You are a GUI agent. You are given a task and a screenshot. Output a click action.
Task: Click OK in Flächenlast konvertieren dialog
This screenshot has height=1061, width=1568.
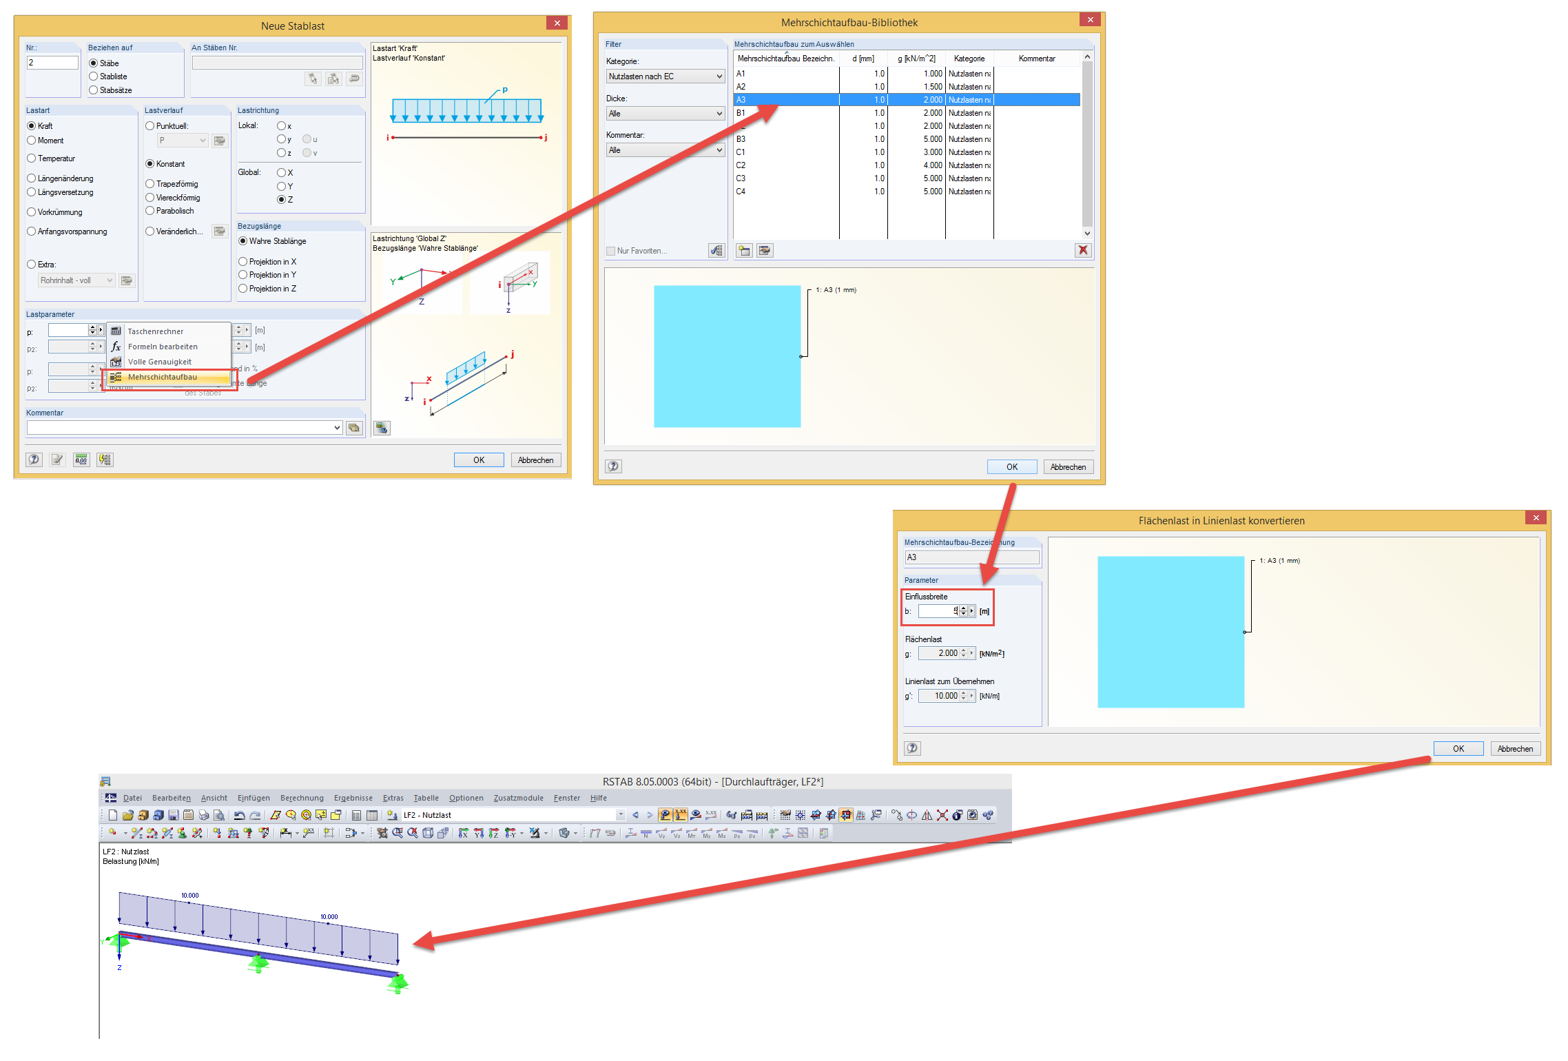(x=1458, y=749)
